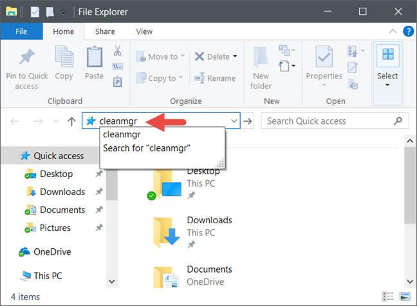
Task: Open the Delete dropdown arrow
Action: point(235,56)
